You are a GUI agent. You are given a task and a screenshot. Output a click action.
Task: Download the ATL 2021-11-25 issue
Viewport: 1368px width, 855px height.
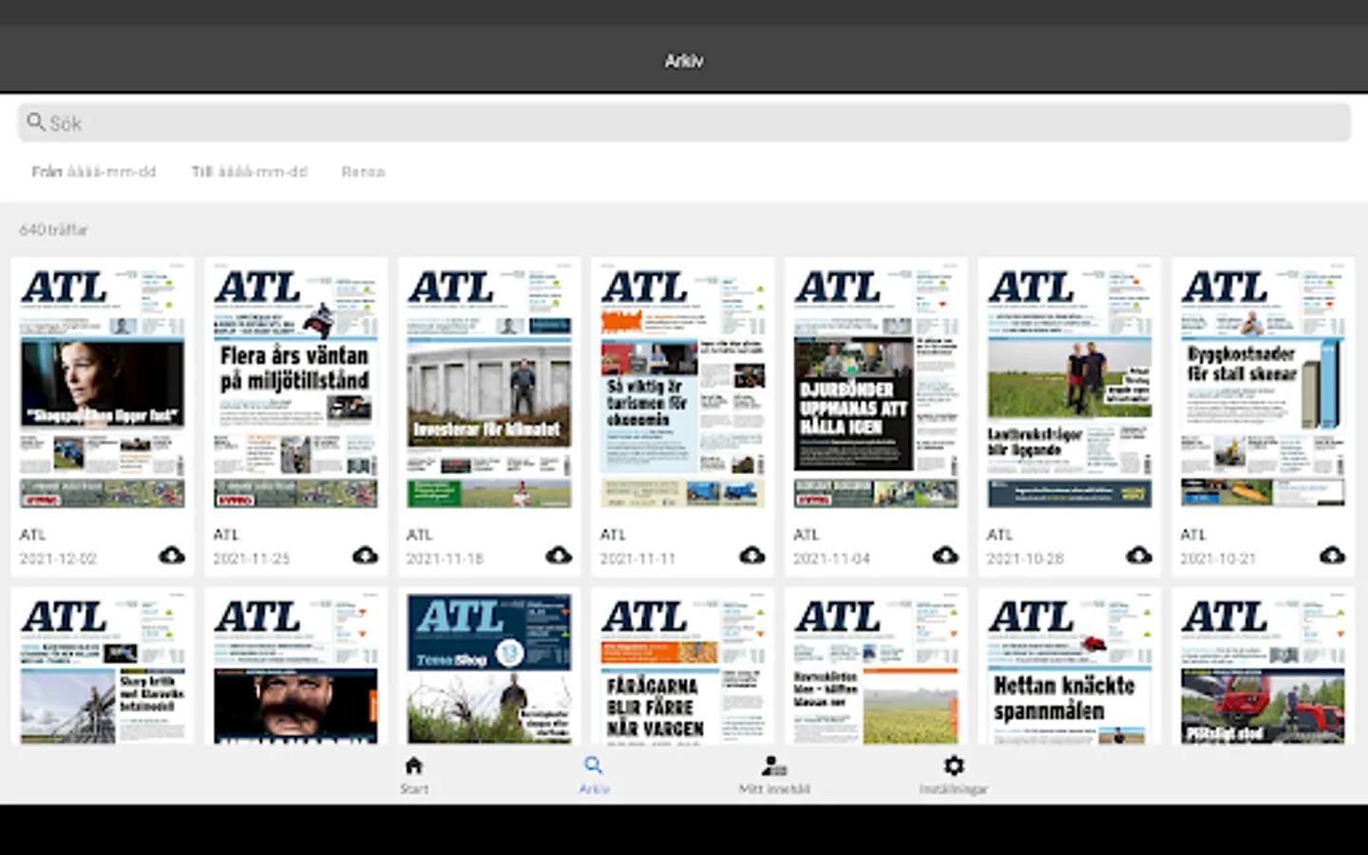(x=366, y=555)
